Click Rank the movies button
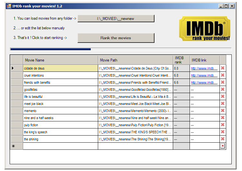 click(116, 38)
